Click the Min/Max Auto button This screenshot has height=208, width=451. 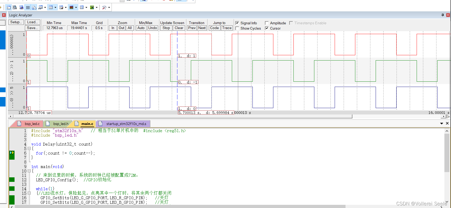[x=141, y=28]
